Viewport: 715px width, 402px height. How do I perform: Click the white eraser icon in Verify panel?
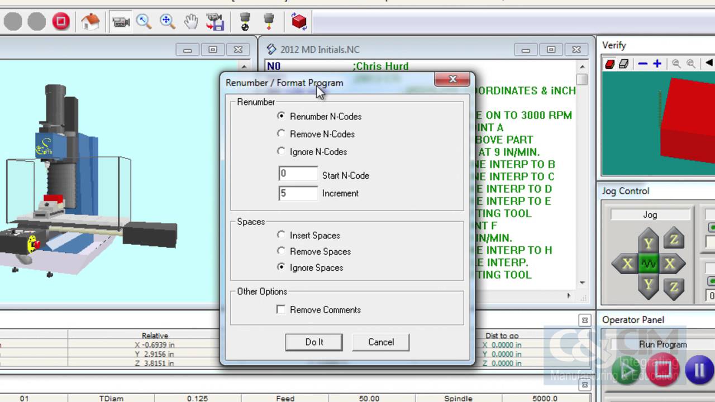pos(623,64)
